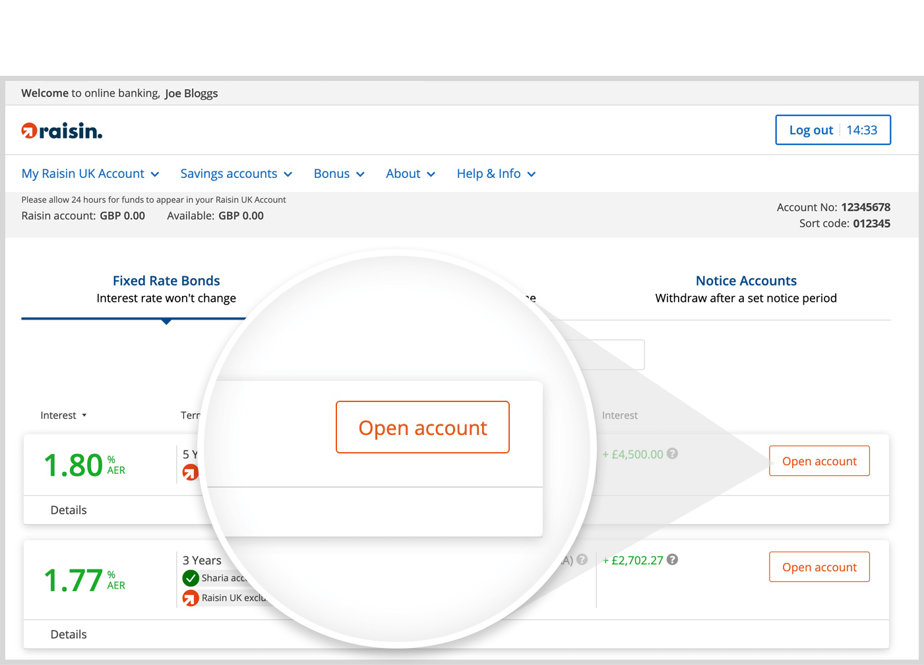Image resolution: width=924 pixels, height=665 pixels.
Task: Click the 1.80 % AER rate
Action: tap(84, 465)
